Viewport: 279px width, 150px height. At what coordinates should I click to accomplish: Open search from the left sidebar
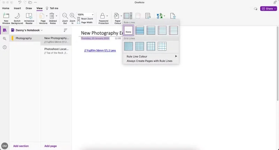point(5,38)
